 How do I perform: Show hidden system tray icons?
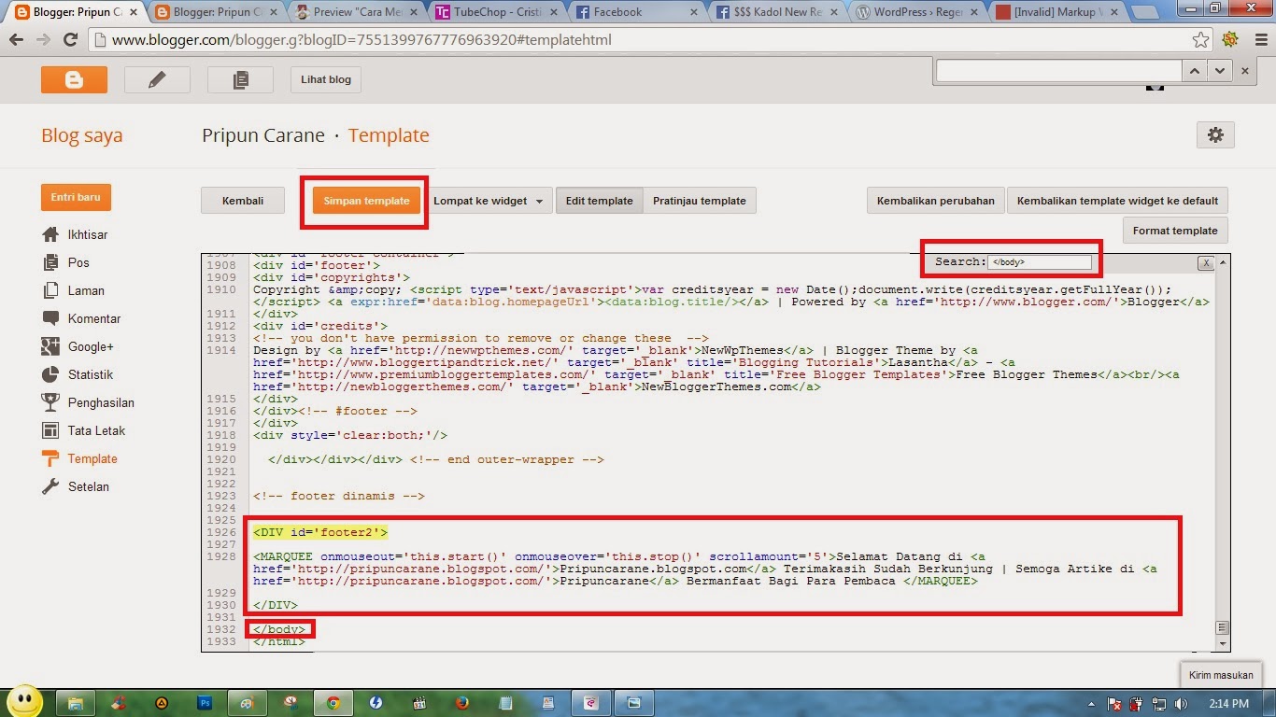[x=1093, y=703]
